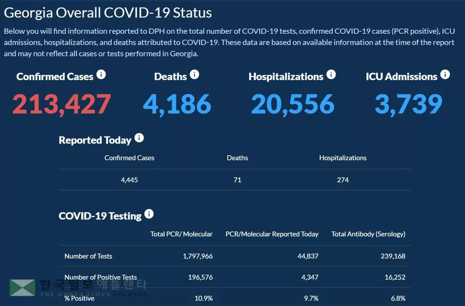Click the info icon beside Confirmed Cases

[101, 75]
